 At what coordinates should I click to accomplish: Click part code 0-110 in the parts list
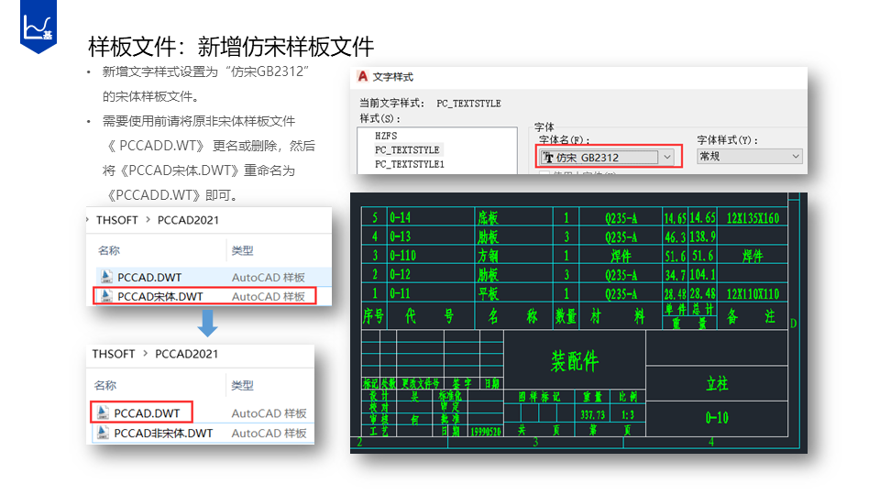[x=403, y=256]
